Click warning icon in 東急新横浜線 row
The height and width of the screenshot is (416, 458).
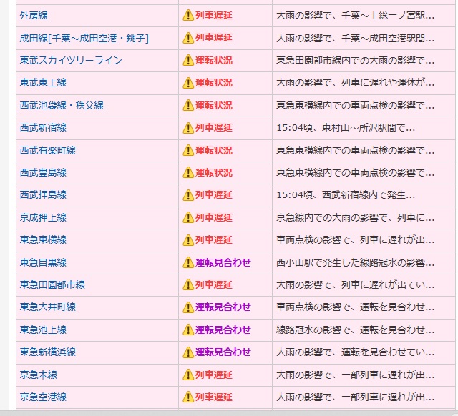[x=188, y=352]
